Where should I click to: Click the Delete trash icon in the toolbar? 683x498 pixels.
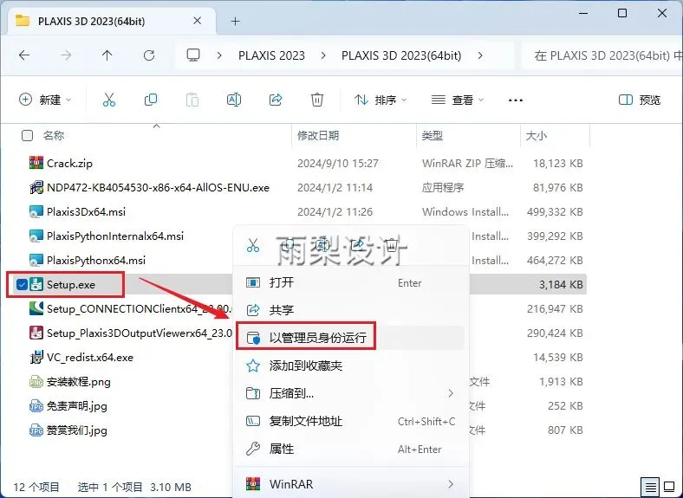[x=317, y=100]
